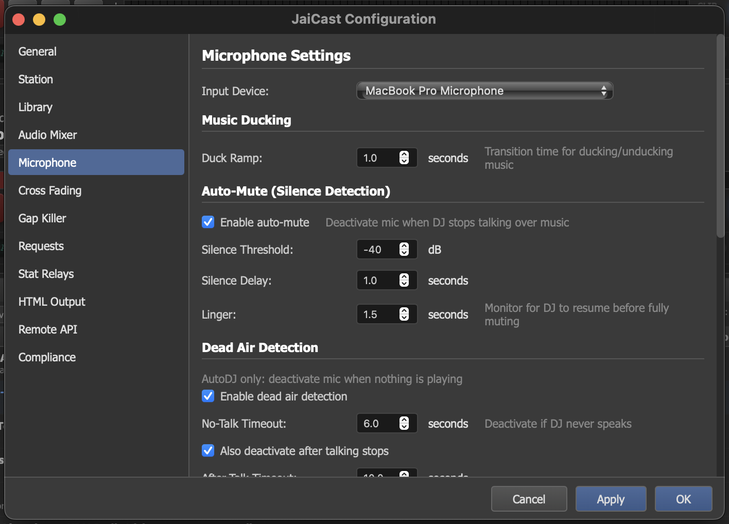This screenshot has height=524, width=729.
Task: Click the Linger stepper arrows
Action: pyautogui.click(x=404, y=315)
